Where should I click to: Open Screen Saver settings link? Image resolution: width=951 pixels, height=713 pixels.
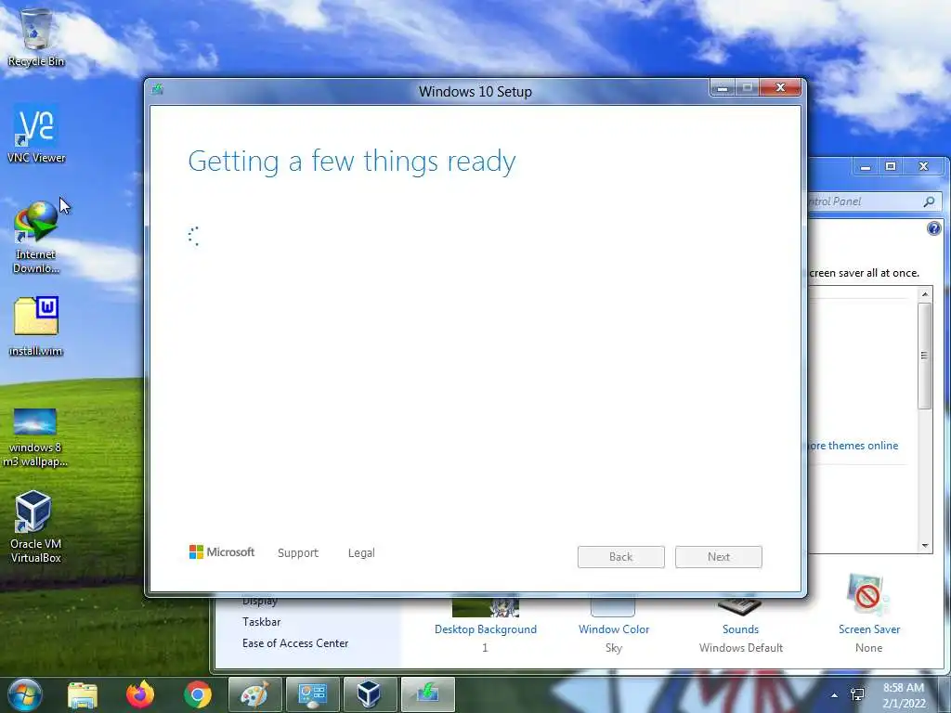click(x=869, y=629)
